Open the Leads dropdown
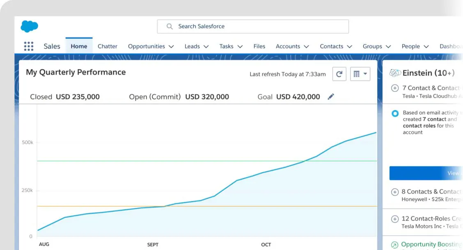The image size is (463, 250). coord(207,46)
